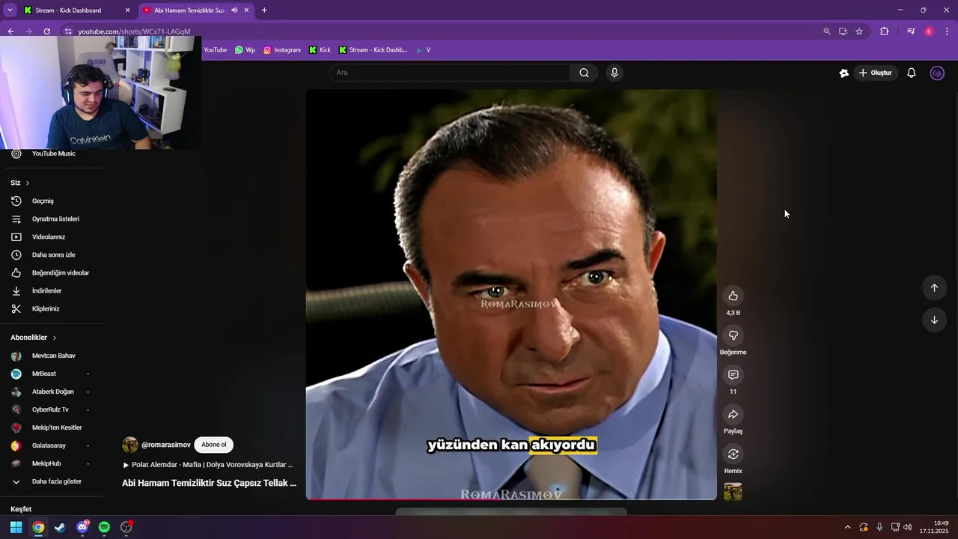Open the Kick bookmark
Screen dimensions: 958x539
tap(319, 50)
